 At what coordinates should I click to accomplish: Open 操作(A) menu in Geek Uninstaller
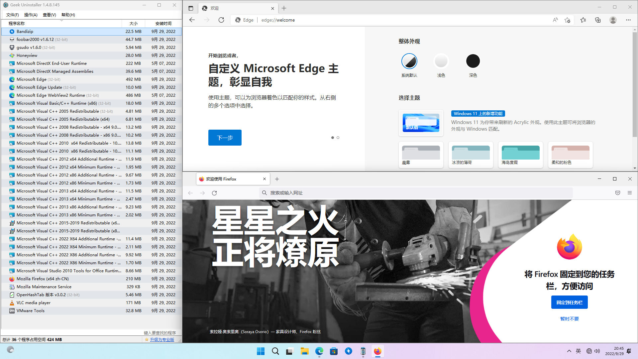[31, 15]
